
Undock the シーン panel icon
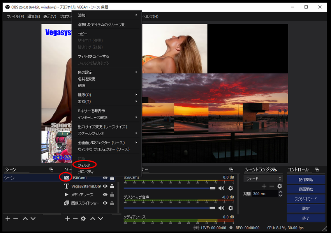click(x=51, y=169)
